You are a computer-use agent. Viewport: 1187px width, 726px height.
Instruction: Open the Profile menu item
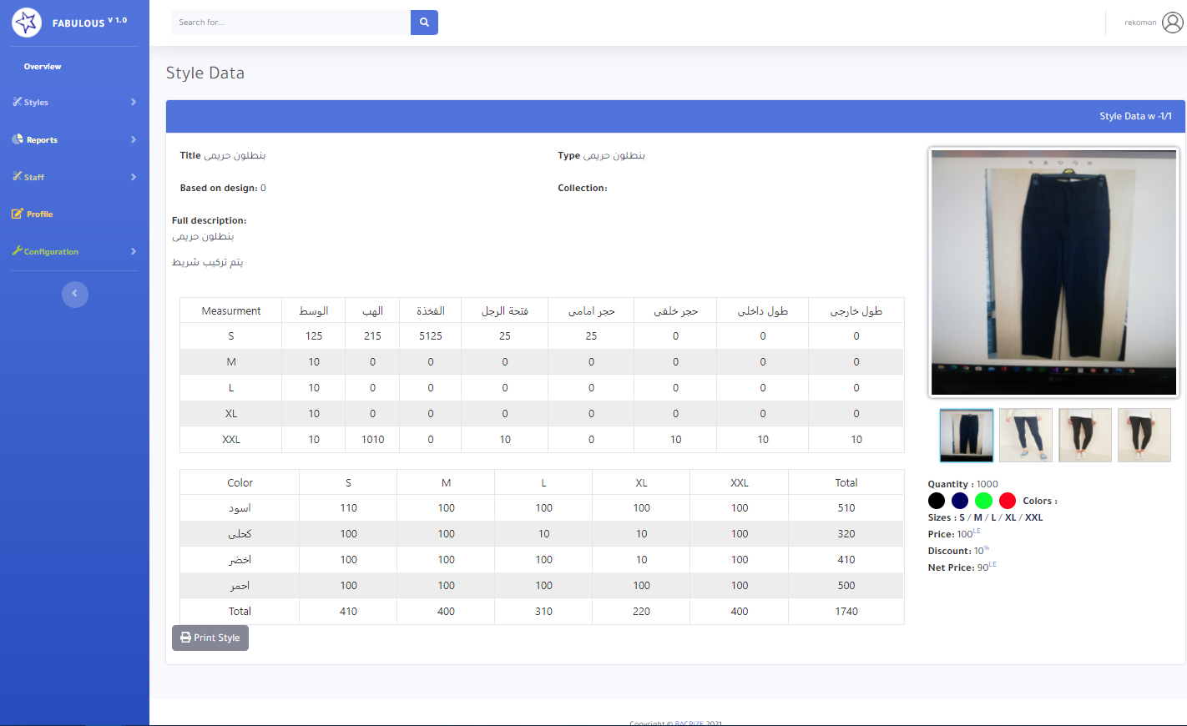pyautogui.click(x=39, y=214)
